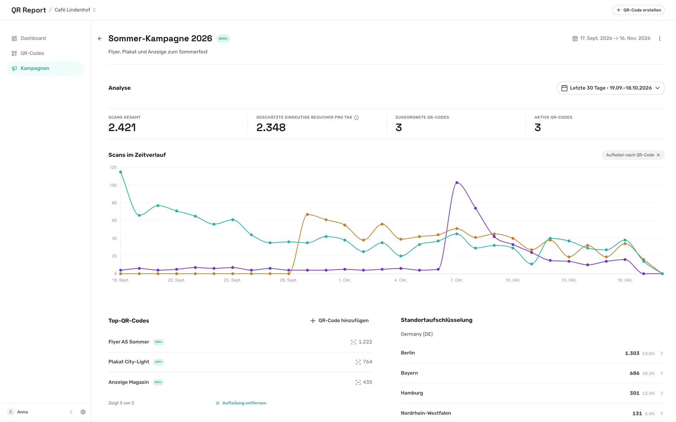Open the Letzte 30 Tage date range dropdown
Viewport: 676px width, 422px height.
coord(611,88)
